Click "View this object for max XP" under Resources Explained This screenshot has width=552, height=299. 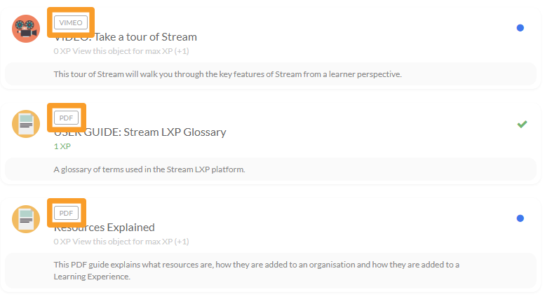pyautogui.click(x=130, y=242)
